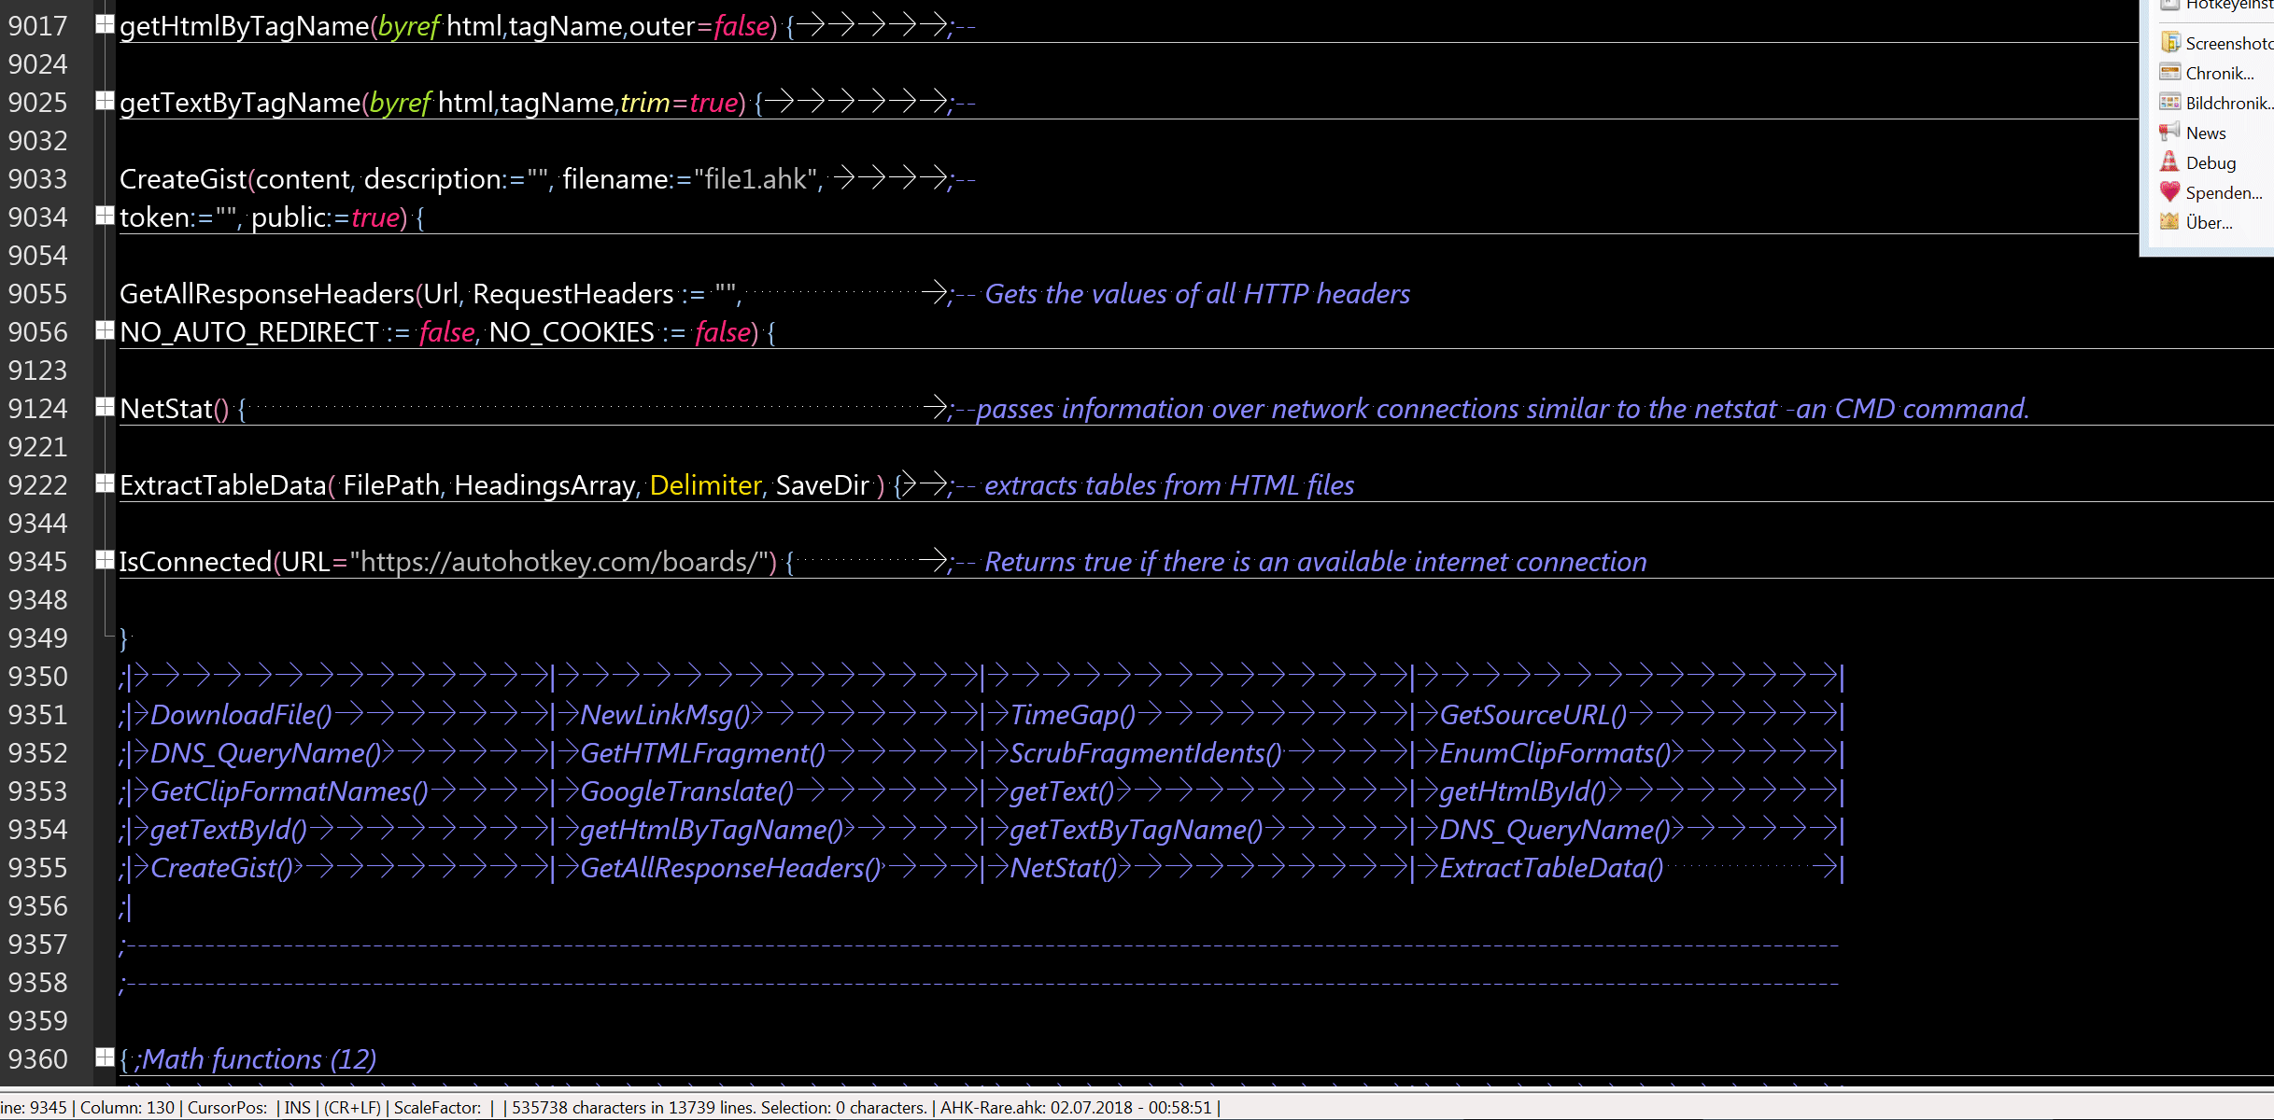Expand GetAllResponseHeaders fold at NO_AUTO_REDIRECT line
The image size is (2274, 1120).
(x=105, y=330)
